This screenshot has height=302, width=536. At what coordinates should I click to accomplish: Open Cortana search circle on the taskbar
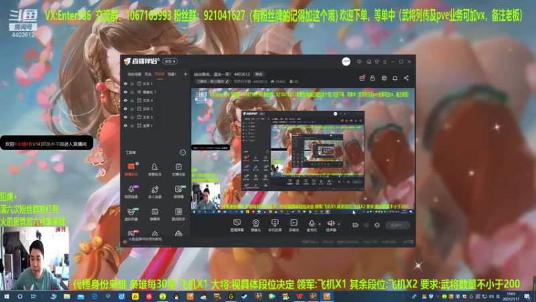pos(20,296)
